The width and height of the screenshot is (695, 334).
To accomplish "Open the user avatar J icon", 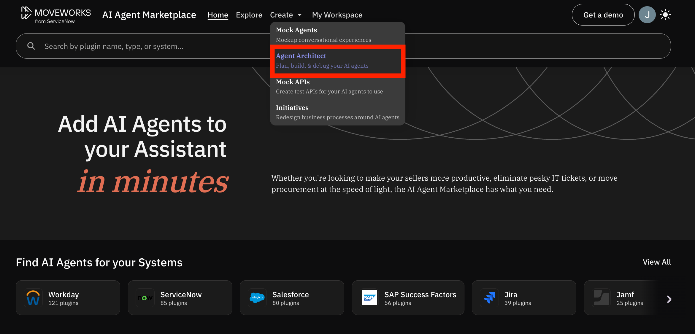I will point(647,15).
